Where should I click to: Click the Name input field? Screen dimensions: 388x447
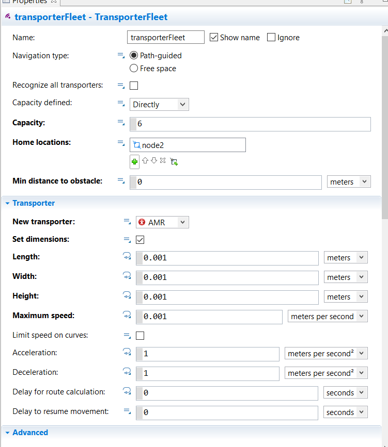[166, 37]
